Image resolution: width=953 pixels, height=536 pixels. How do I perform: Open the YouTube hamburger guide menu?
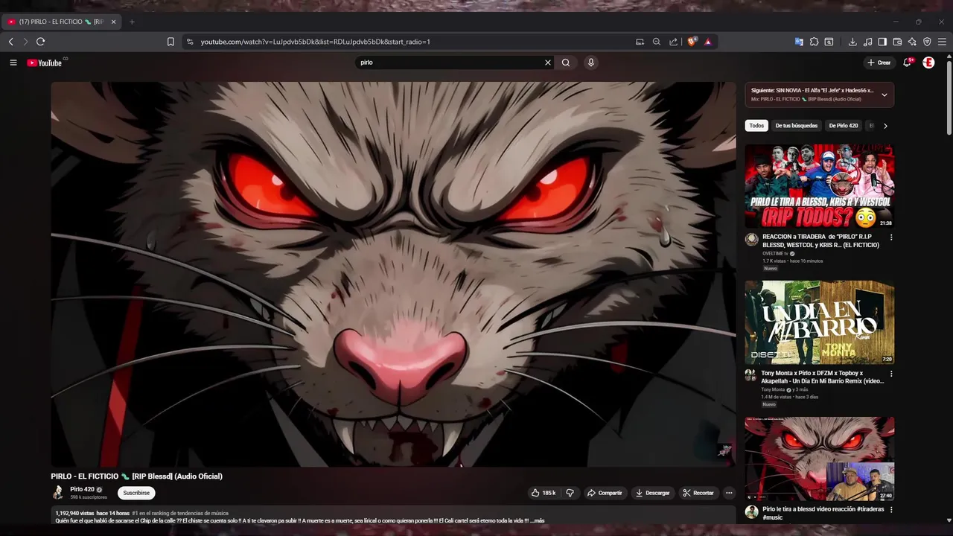(13, 63)
